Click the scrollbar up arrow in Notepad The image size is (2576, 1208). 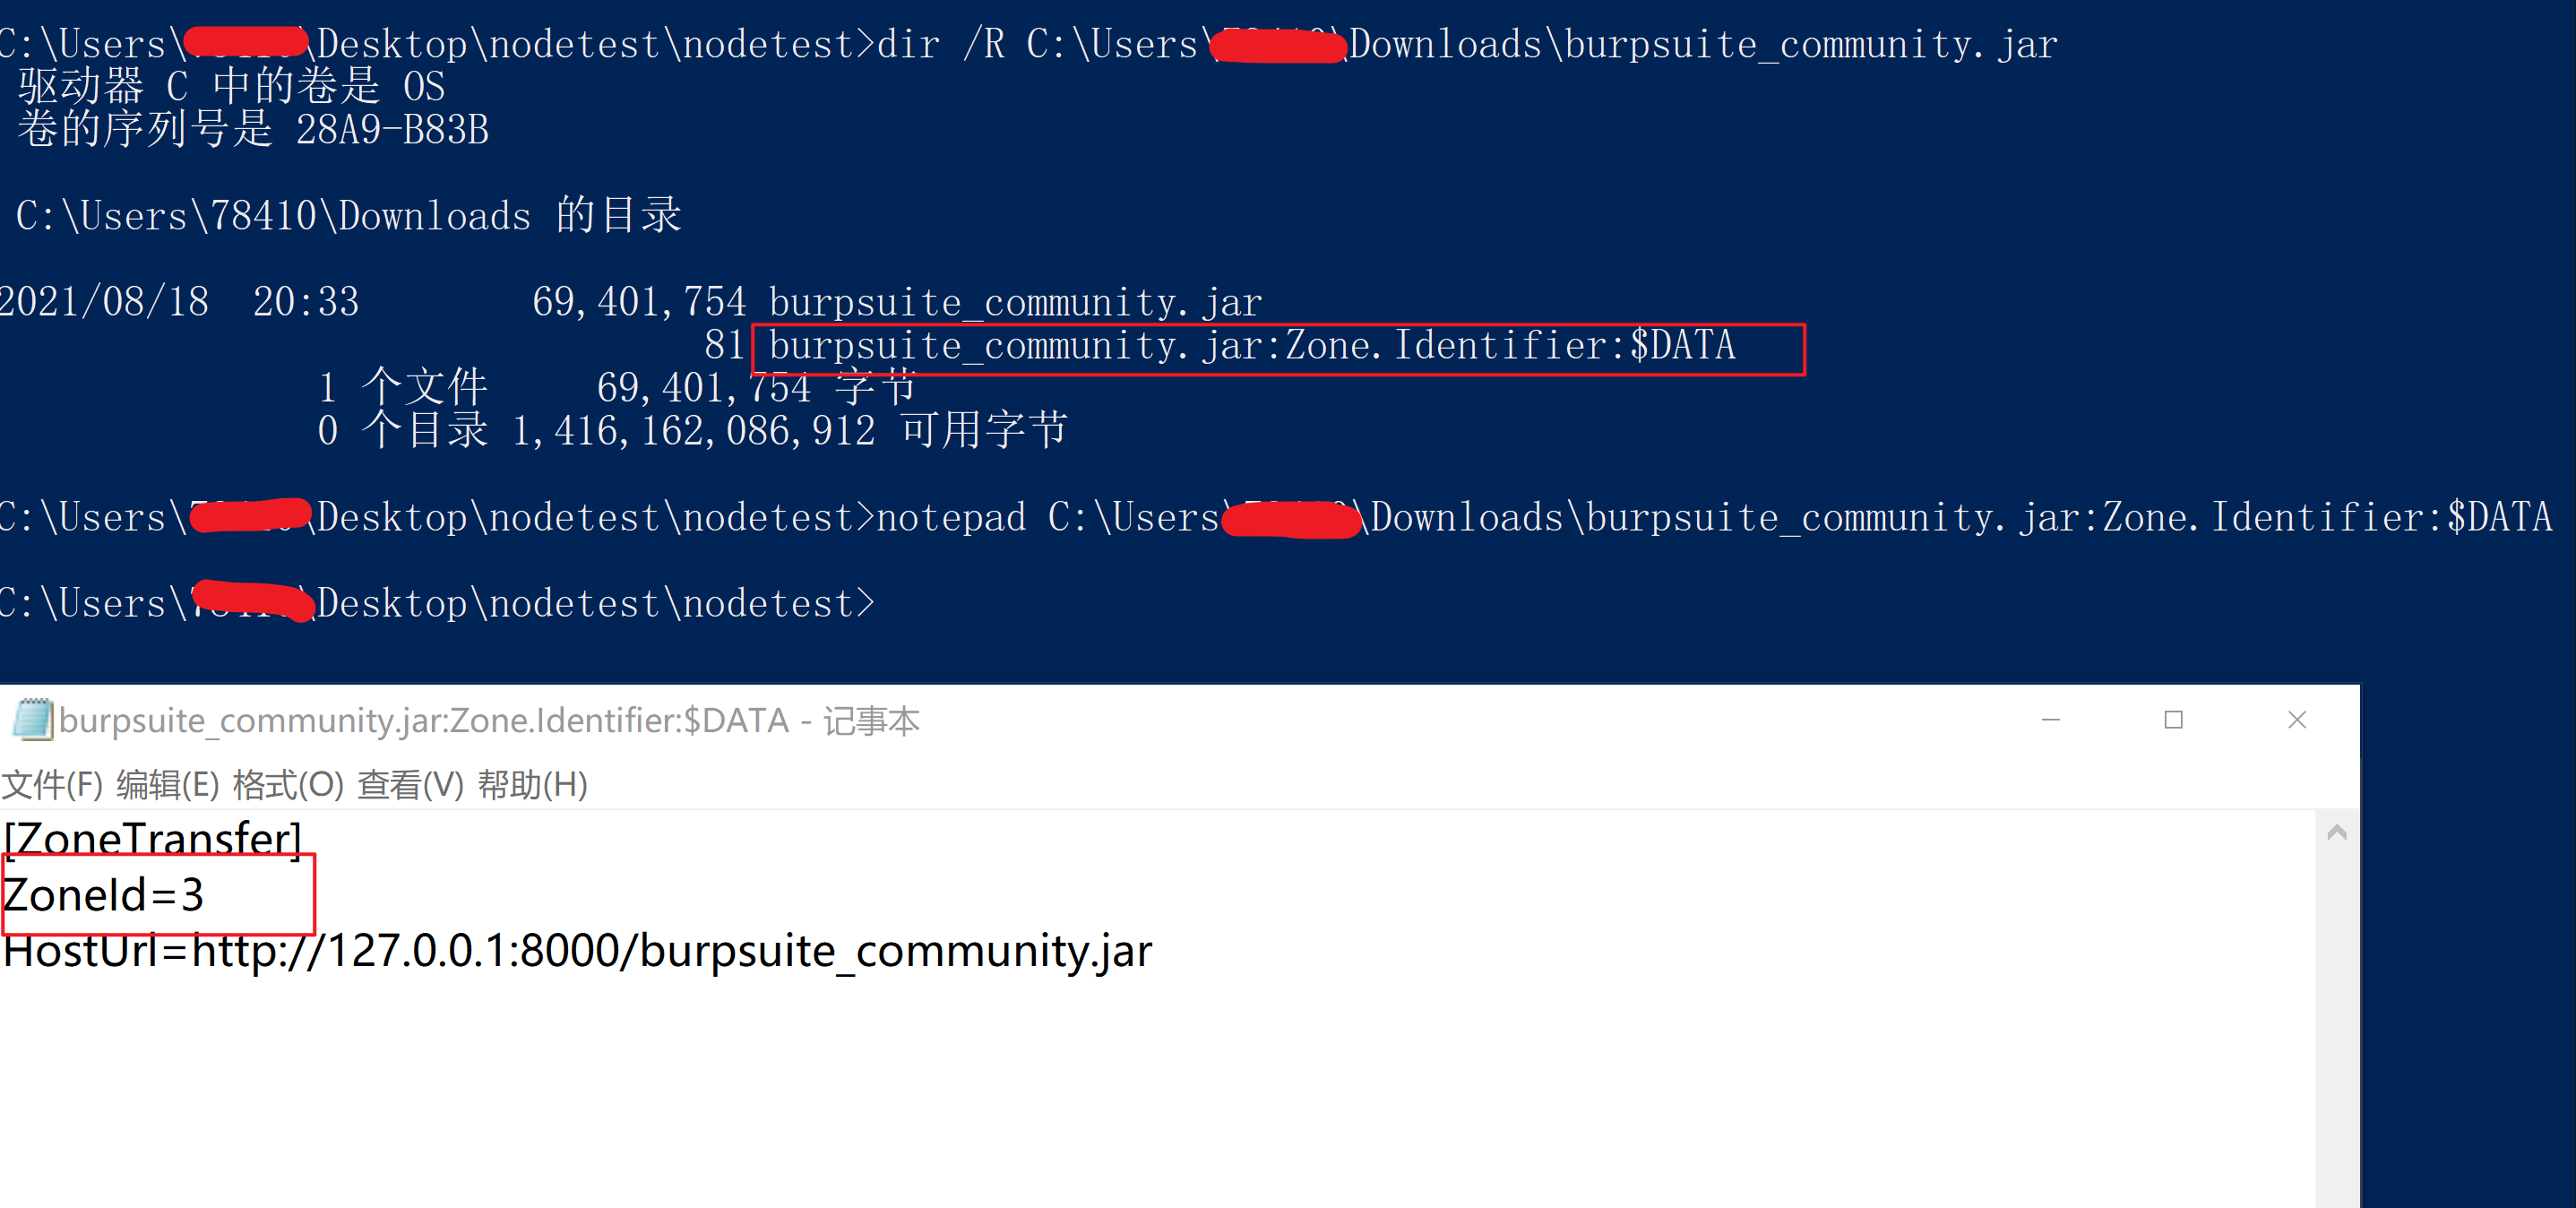click(x=2337, y=833)
